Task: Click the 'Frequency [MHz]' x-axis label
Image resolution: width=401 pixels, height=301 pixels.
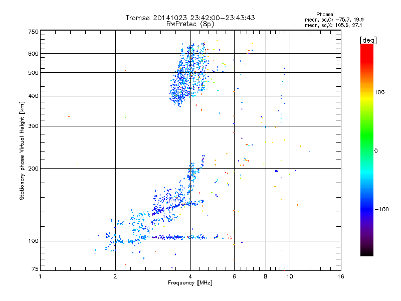Action: (x=190, y=283)
